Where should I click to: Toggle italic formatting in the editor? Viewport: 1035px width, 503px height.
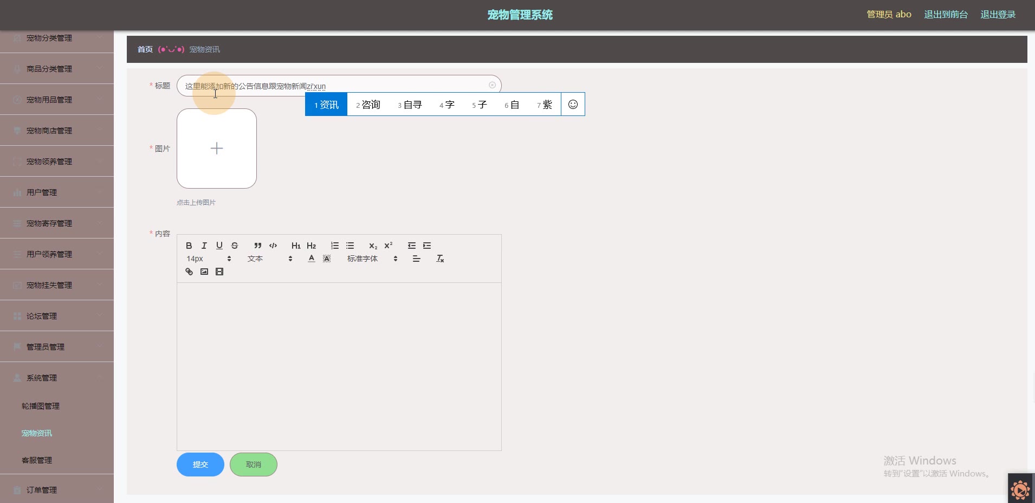pos(204,246)
